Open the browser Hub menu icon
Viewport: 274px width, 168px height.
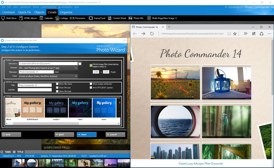click(x=246, y=34)
